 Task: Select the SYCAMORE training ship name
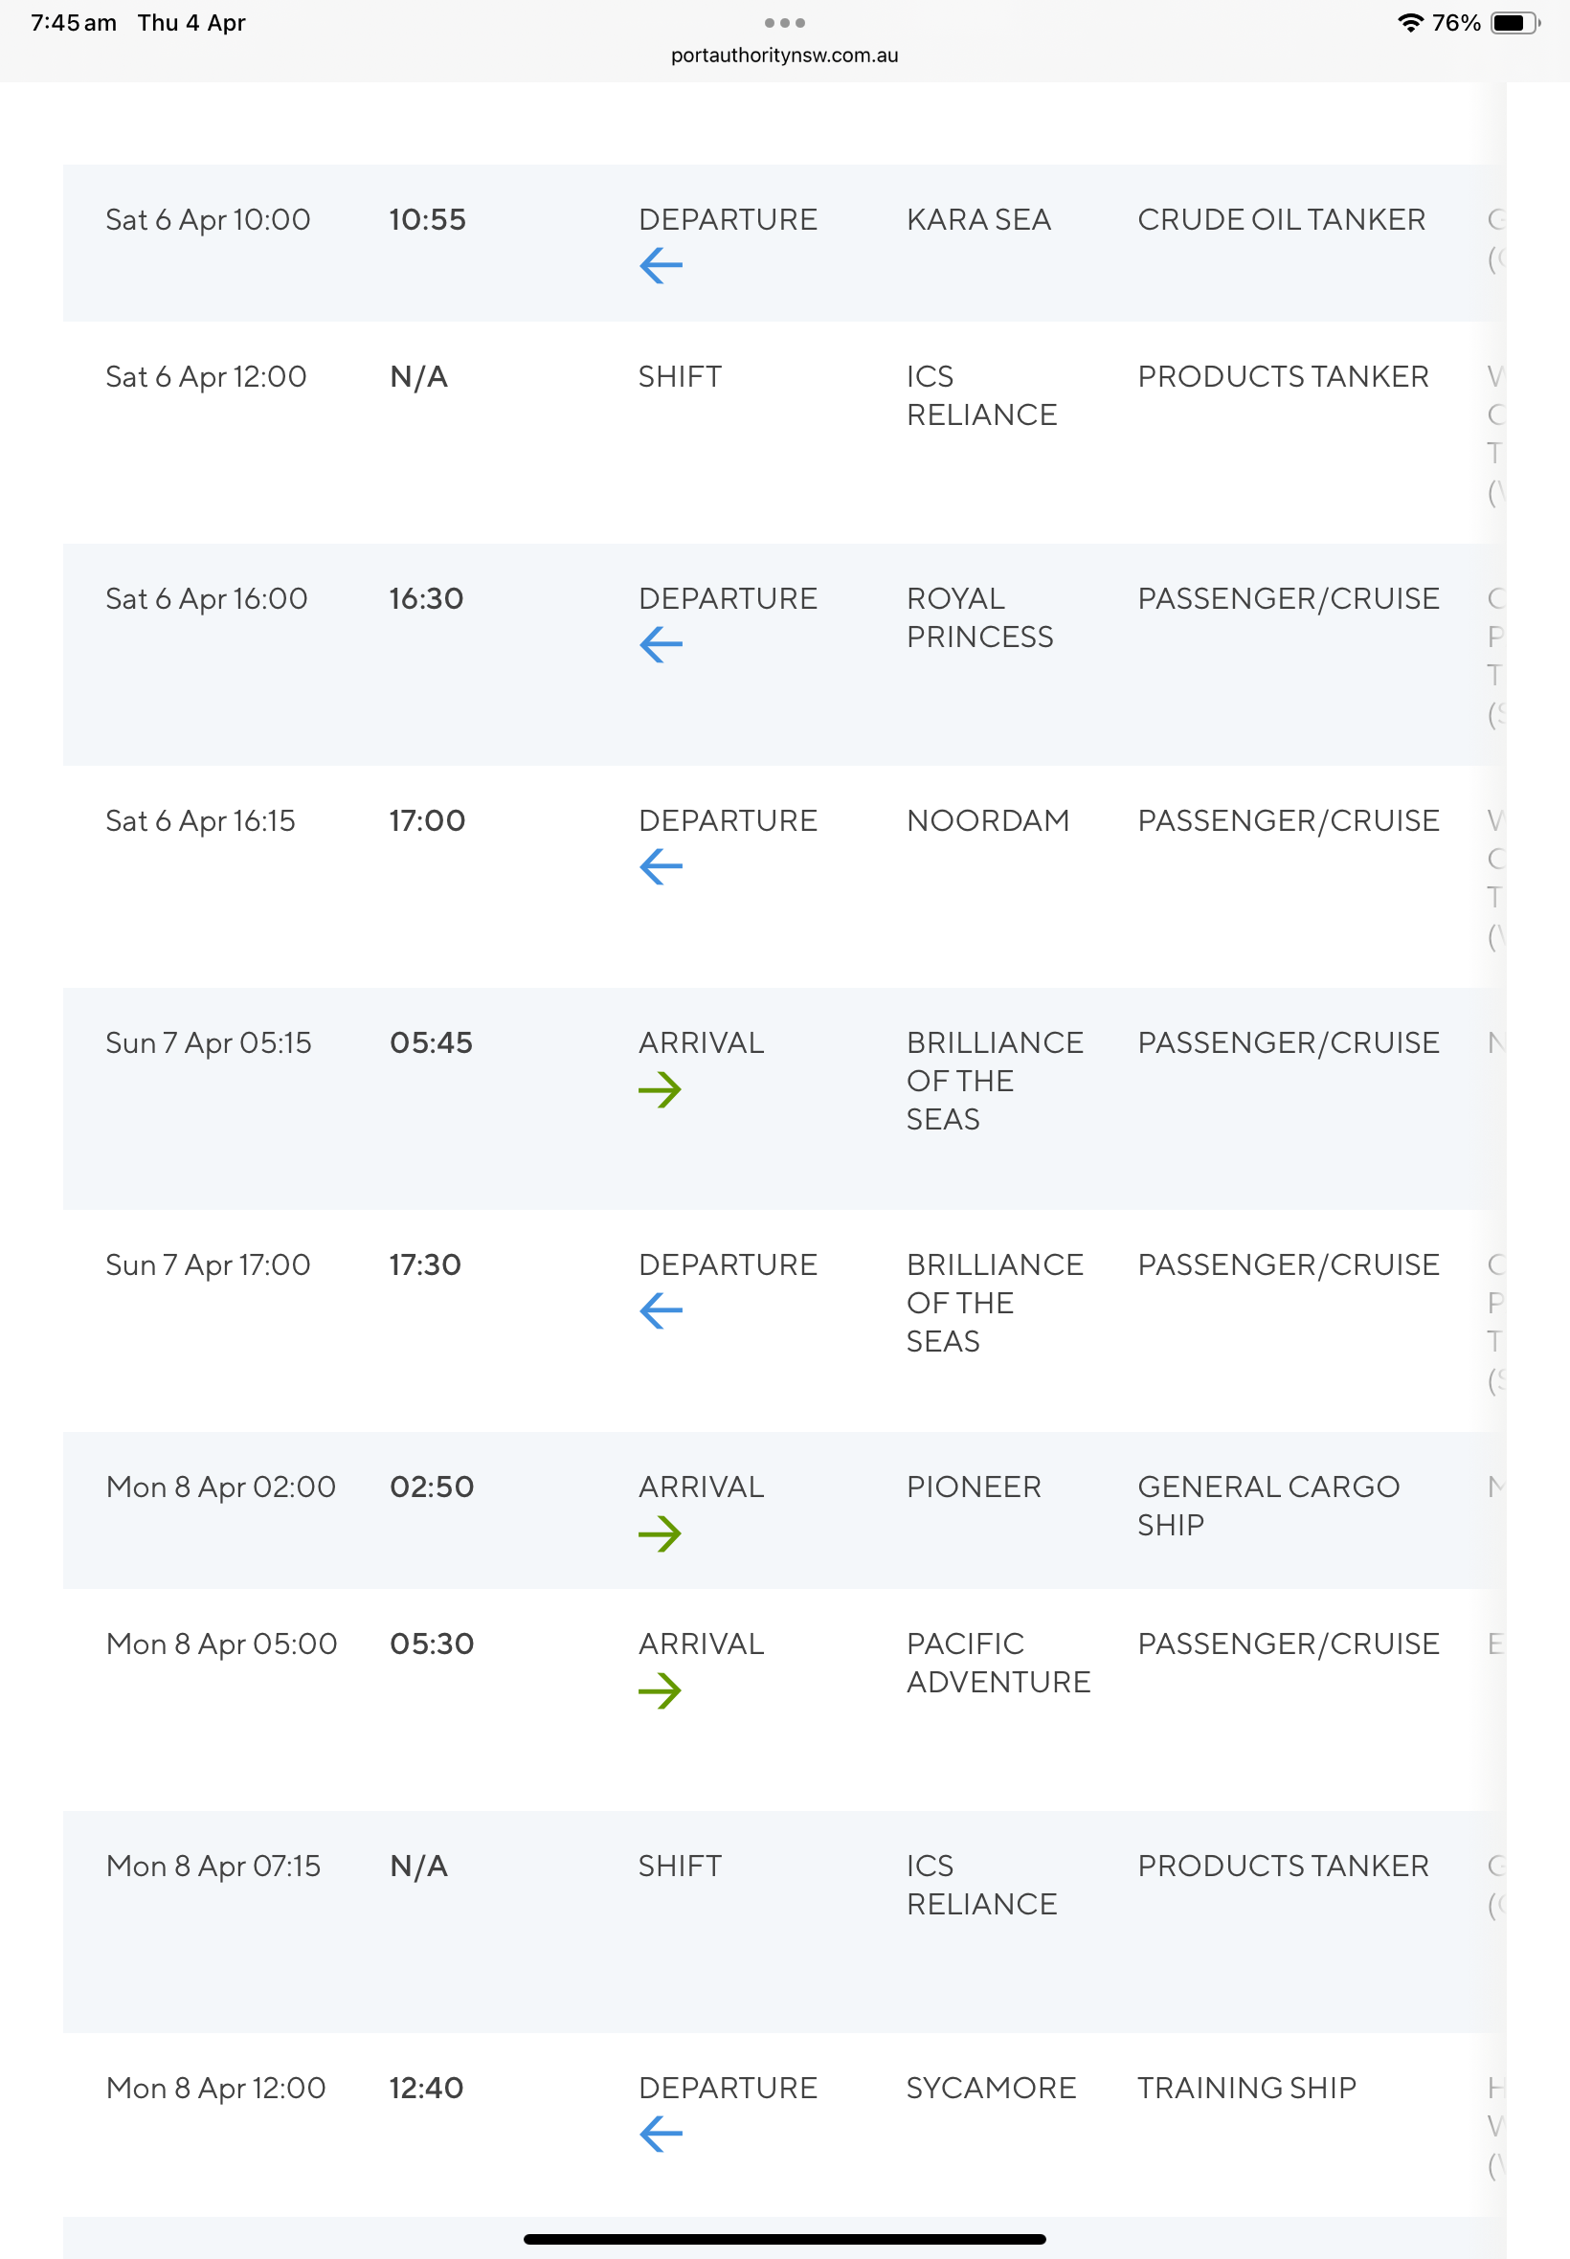pos(992,2088)
